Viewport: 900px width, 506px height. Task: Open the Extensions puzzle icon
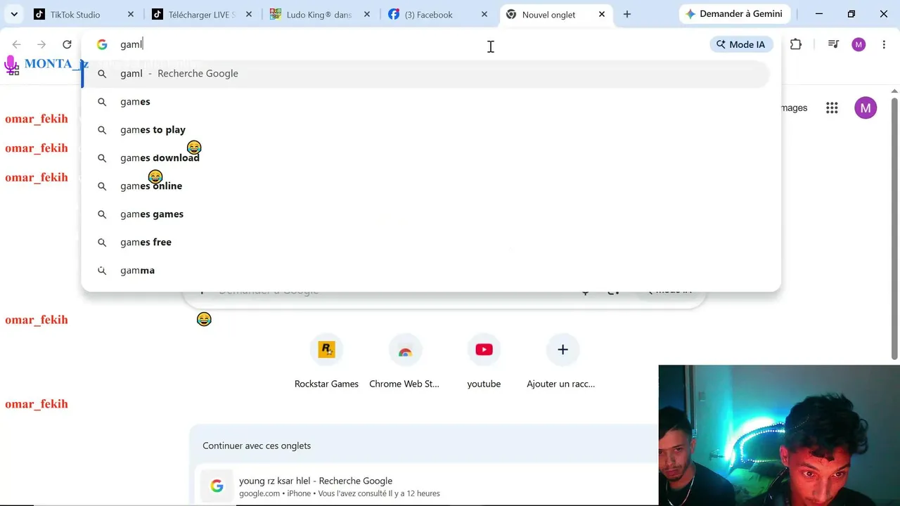point(796,44)
